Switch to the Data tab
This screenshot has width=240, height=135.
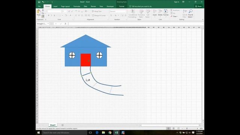tap(85, 6)
